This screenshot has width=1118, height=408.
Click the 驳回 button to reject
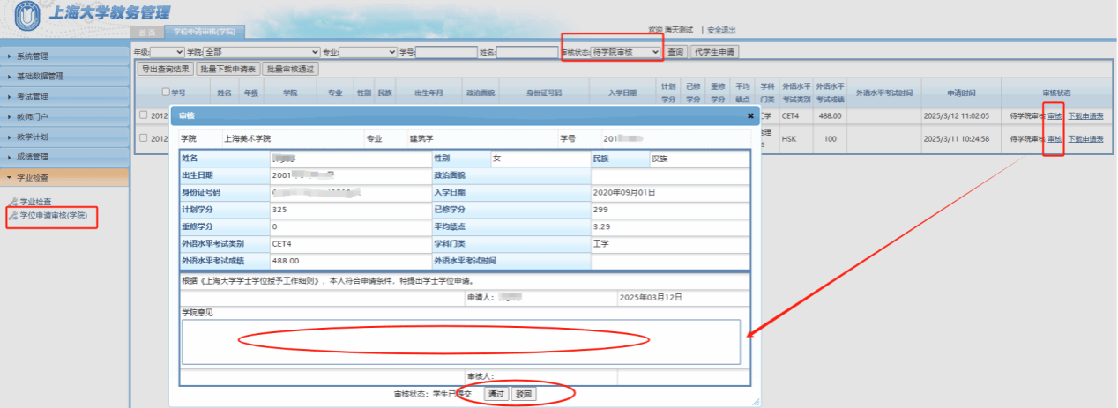[524, 394]
